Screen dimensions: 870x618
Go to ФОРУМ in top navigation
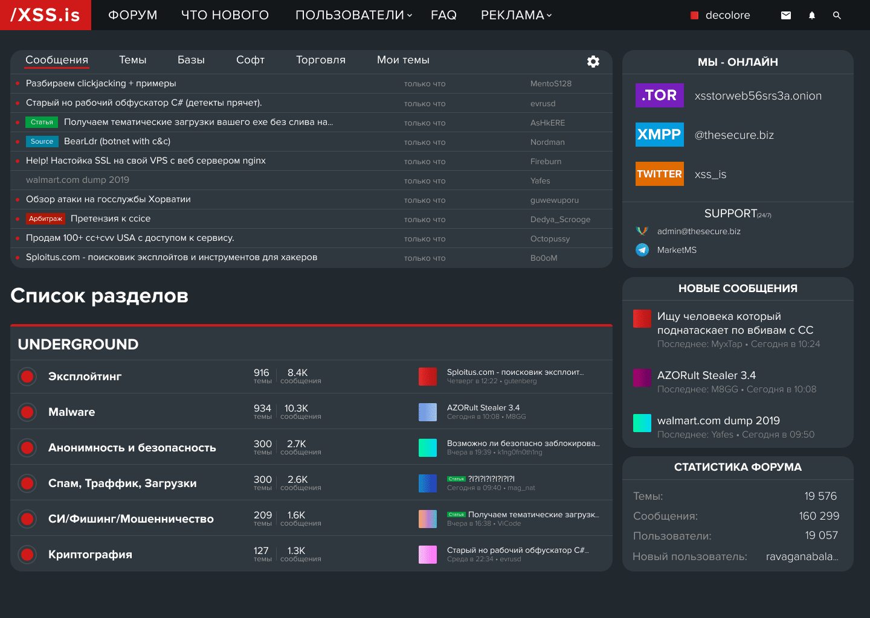(133, 15)
